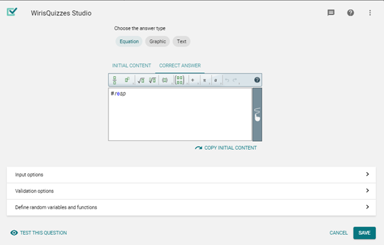Click the Choose the answer type label

140,28
